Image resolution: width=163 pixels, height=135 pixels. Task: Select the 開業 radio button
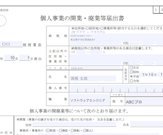18,119
